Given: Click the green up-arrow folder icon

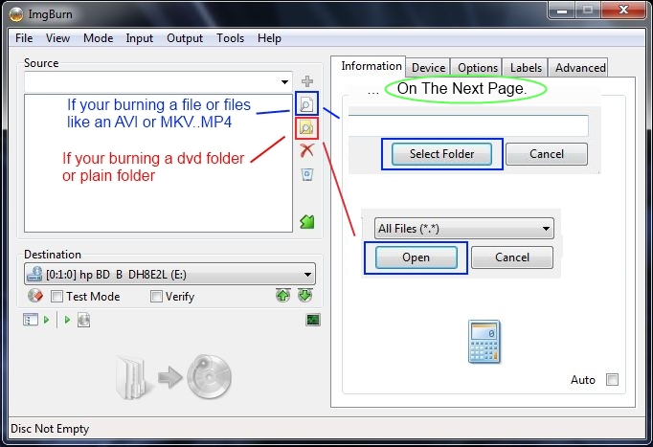Looking at the screenshot, I should click(x=307, y=221).
